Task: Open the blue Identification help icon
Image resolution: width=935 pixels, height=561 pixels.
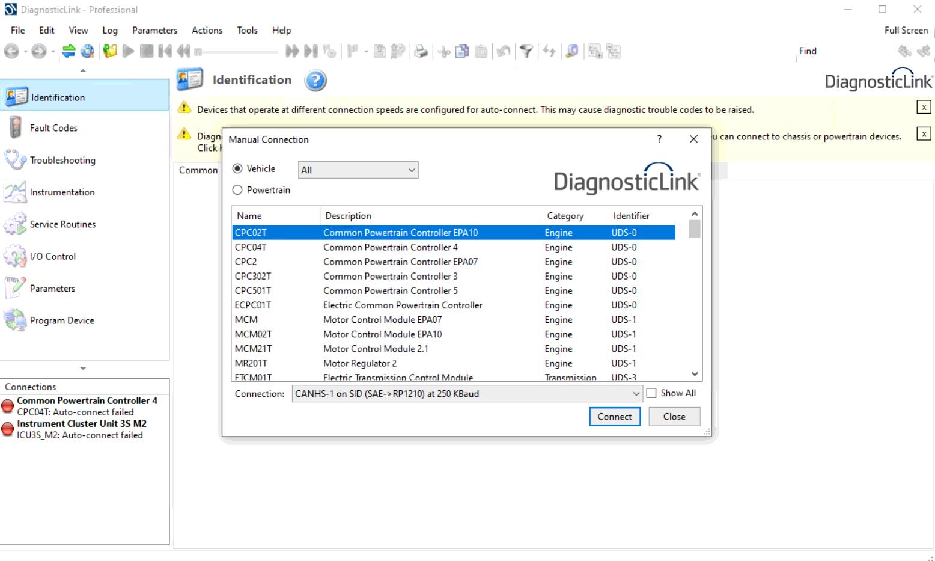Action: click(315, 81)
